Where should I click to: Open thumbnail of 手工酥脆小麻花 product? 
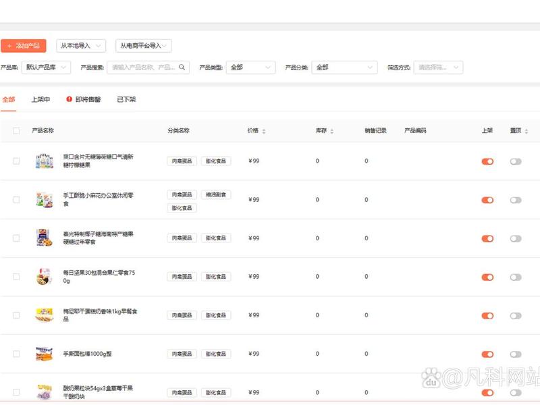pos(45,200)
